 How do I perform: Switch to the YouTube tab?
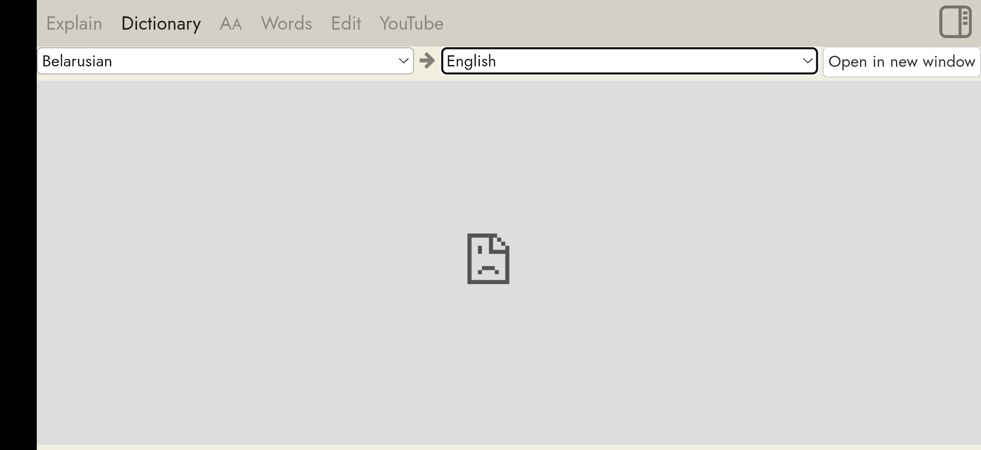412,23
